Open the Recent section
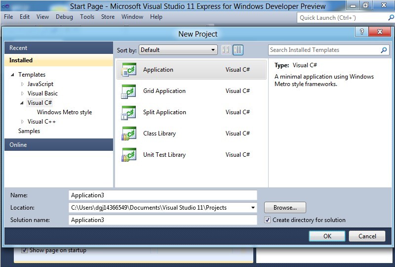Screen dimensions: 395x267 pyautogui.click(x=59, y=48)
